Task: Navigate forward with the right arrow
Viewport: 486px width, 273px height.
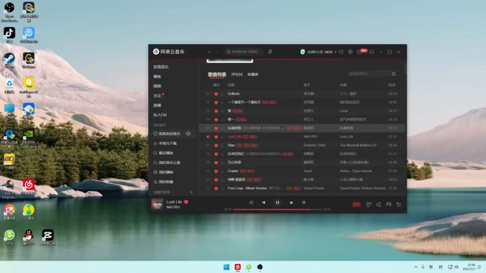Action: click(x=217, y=52)
